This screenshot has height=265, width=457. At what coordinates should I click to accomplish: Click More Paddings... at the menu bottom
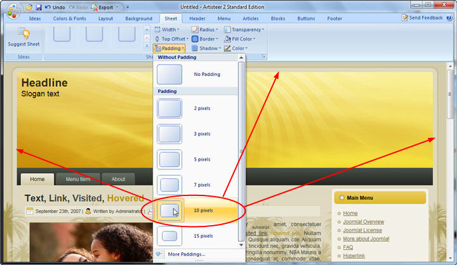pos(186,254)
